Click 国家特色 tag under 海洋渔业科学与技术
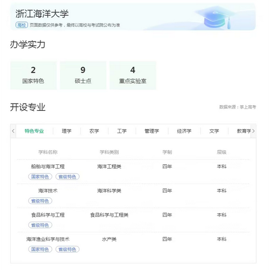 40,249
